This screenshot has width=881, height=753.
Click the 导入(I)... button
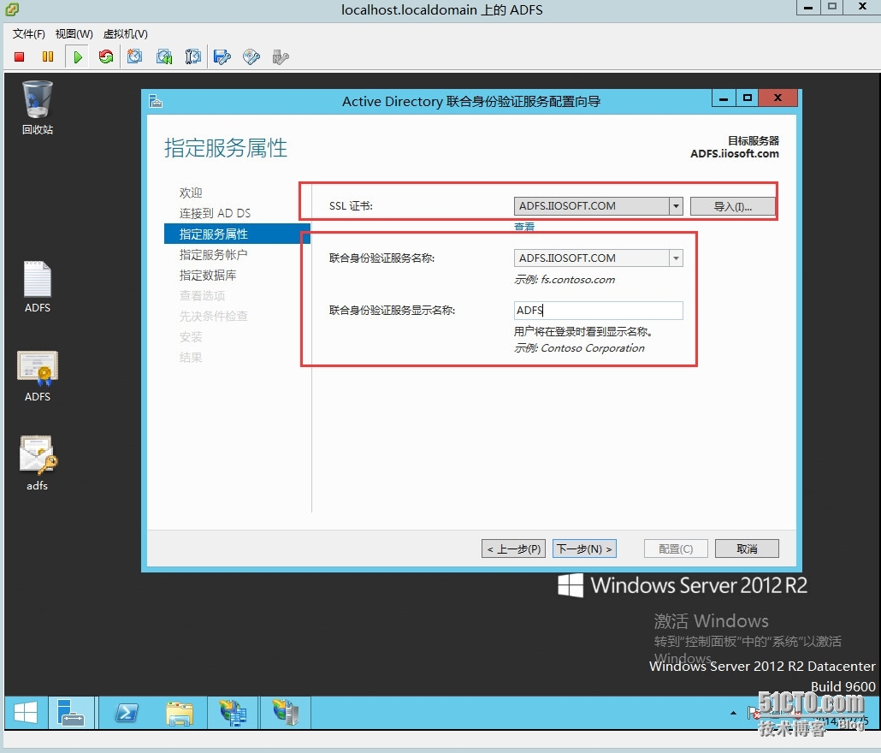[733, 206]
